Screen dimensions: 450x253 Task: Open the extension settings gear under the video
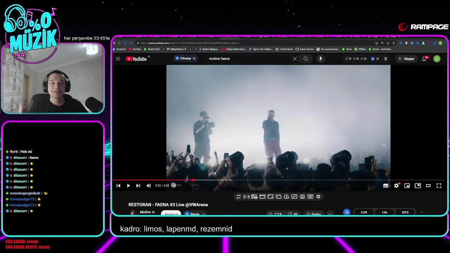[x=318, y=196]
